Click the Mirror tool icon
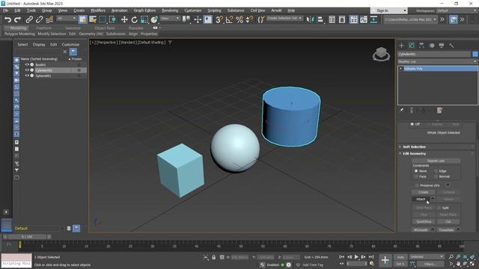The image size is (479, 269). (x=310, y=20)
